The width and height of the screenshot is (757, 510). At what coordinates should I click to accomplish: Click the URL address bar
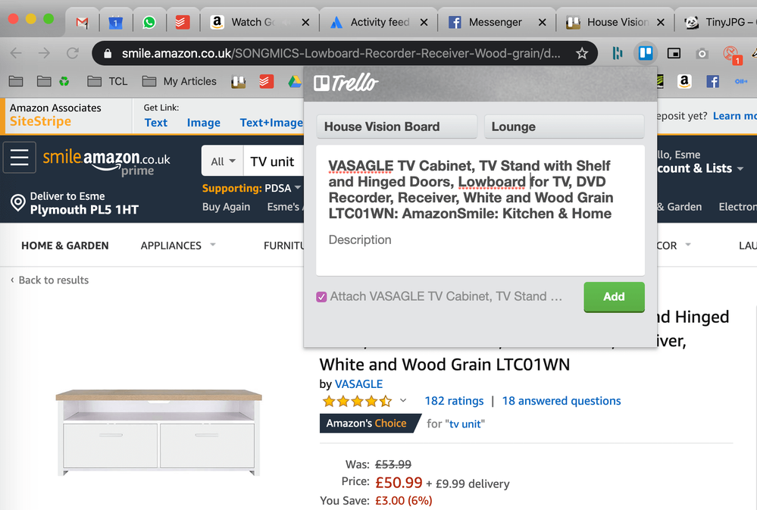click(340, 53)
